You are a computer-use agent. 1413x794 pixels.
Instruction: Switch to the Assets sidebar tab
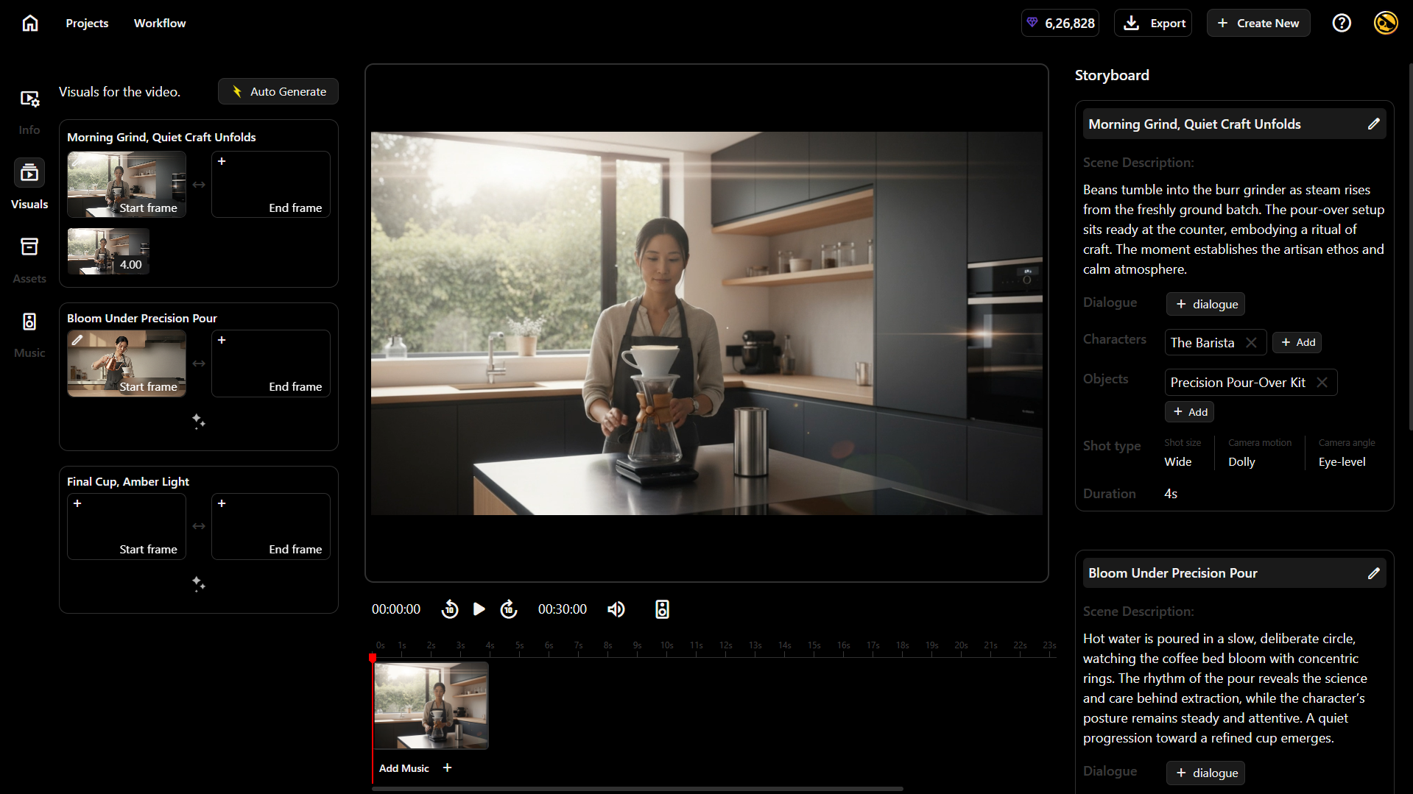pos(29,260)
